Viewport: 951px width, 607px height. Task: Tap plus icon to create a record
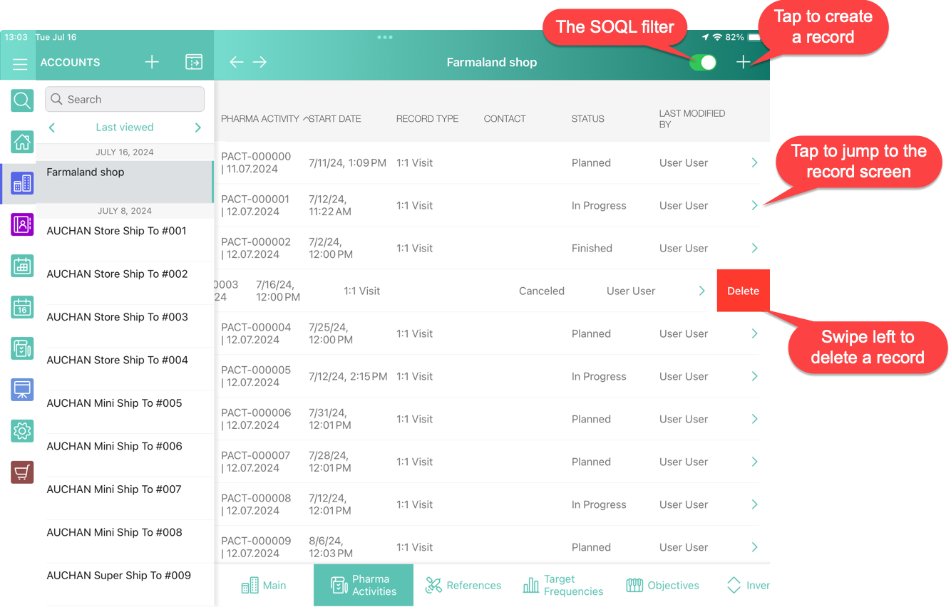tap(743, 63)
